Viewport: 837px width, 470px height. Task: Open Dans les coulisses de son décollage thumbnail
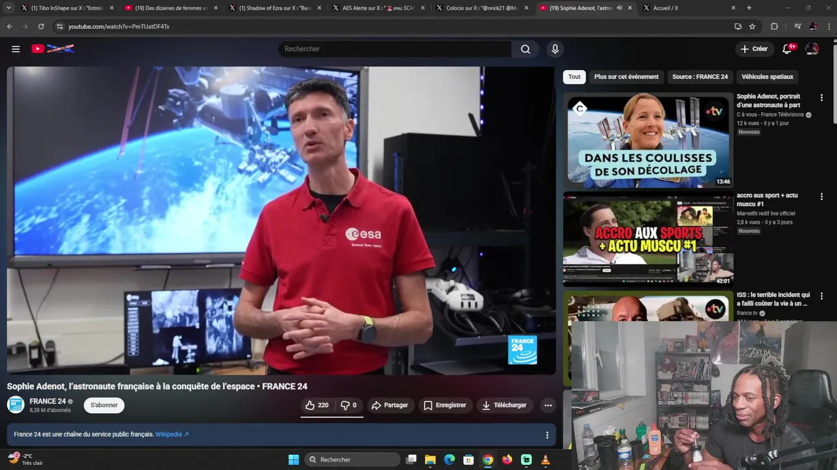[648, 140]
